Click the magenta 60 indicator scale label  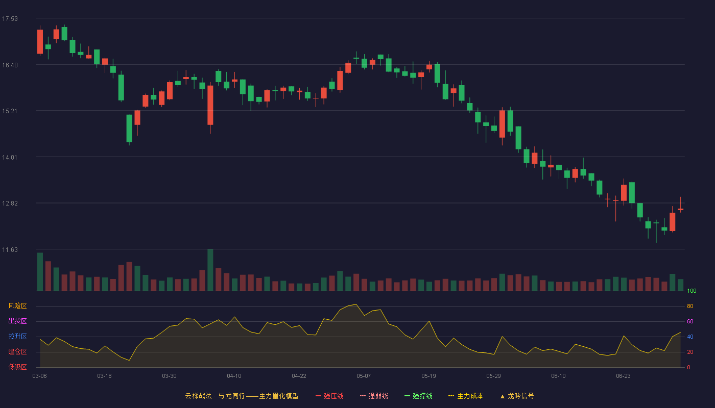[690, 321]
